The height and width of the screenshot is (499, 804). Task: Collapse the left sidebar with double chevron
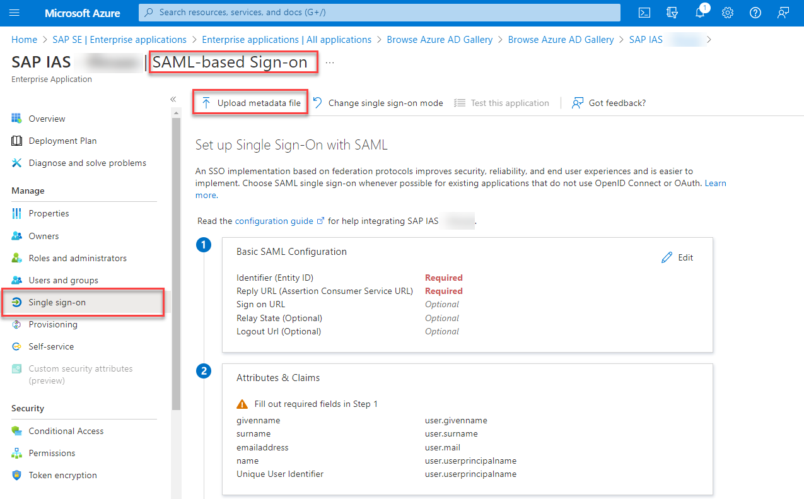coord(173,99)
